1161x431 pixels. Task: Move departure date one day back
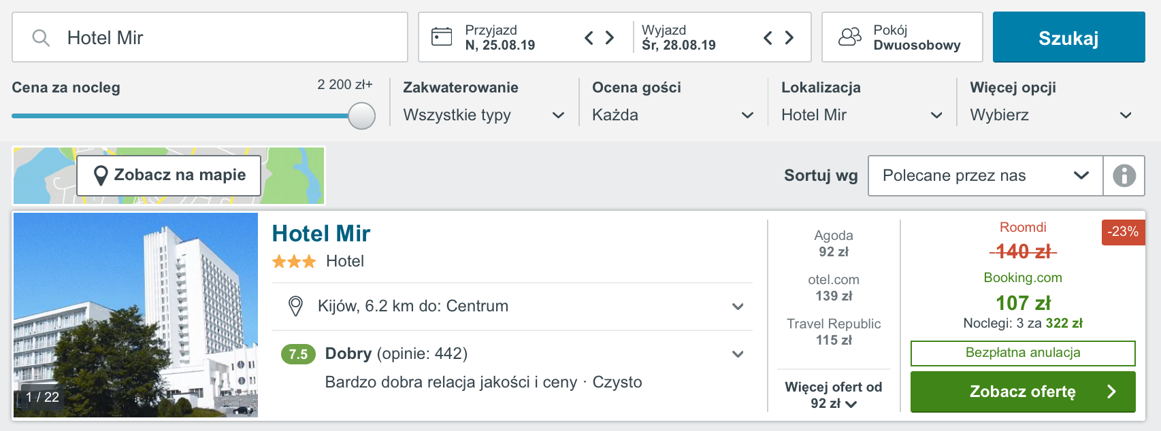(768, 37)
